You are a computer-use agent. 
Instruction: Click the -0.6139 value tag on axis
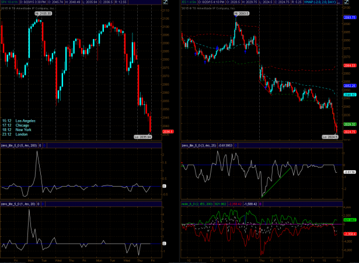pyautogui.click(x=350, y=172)
